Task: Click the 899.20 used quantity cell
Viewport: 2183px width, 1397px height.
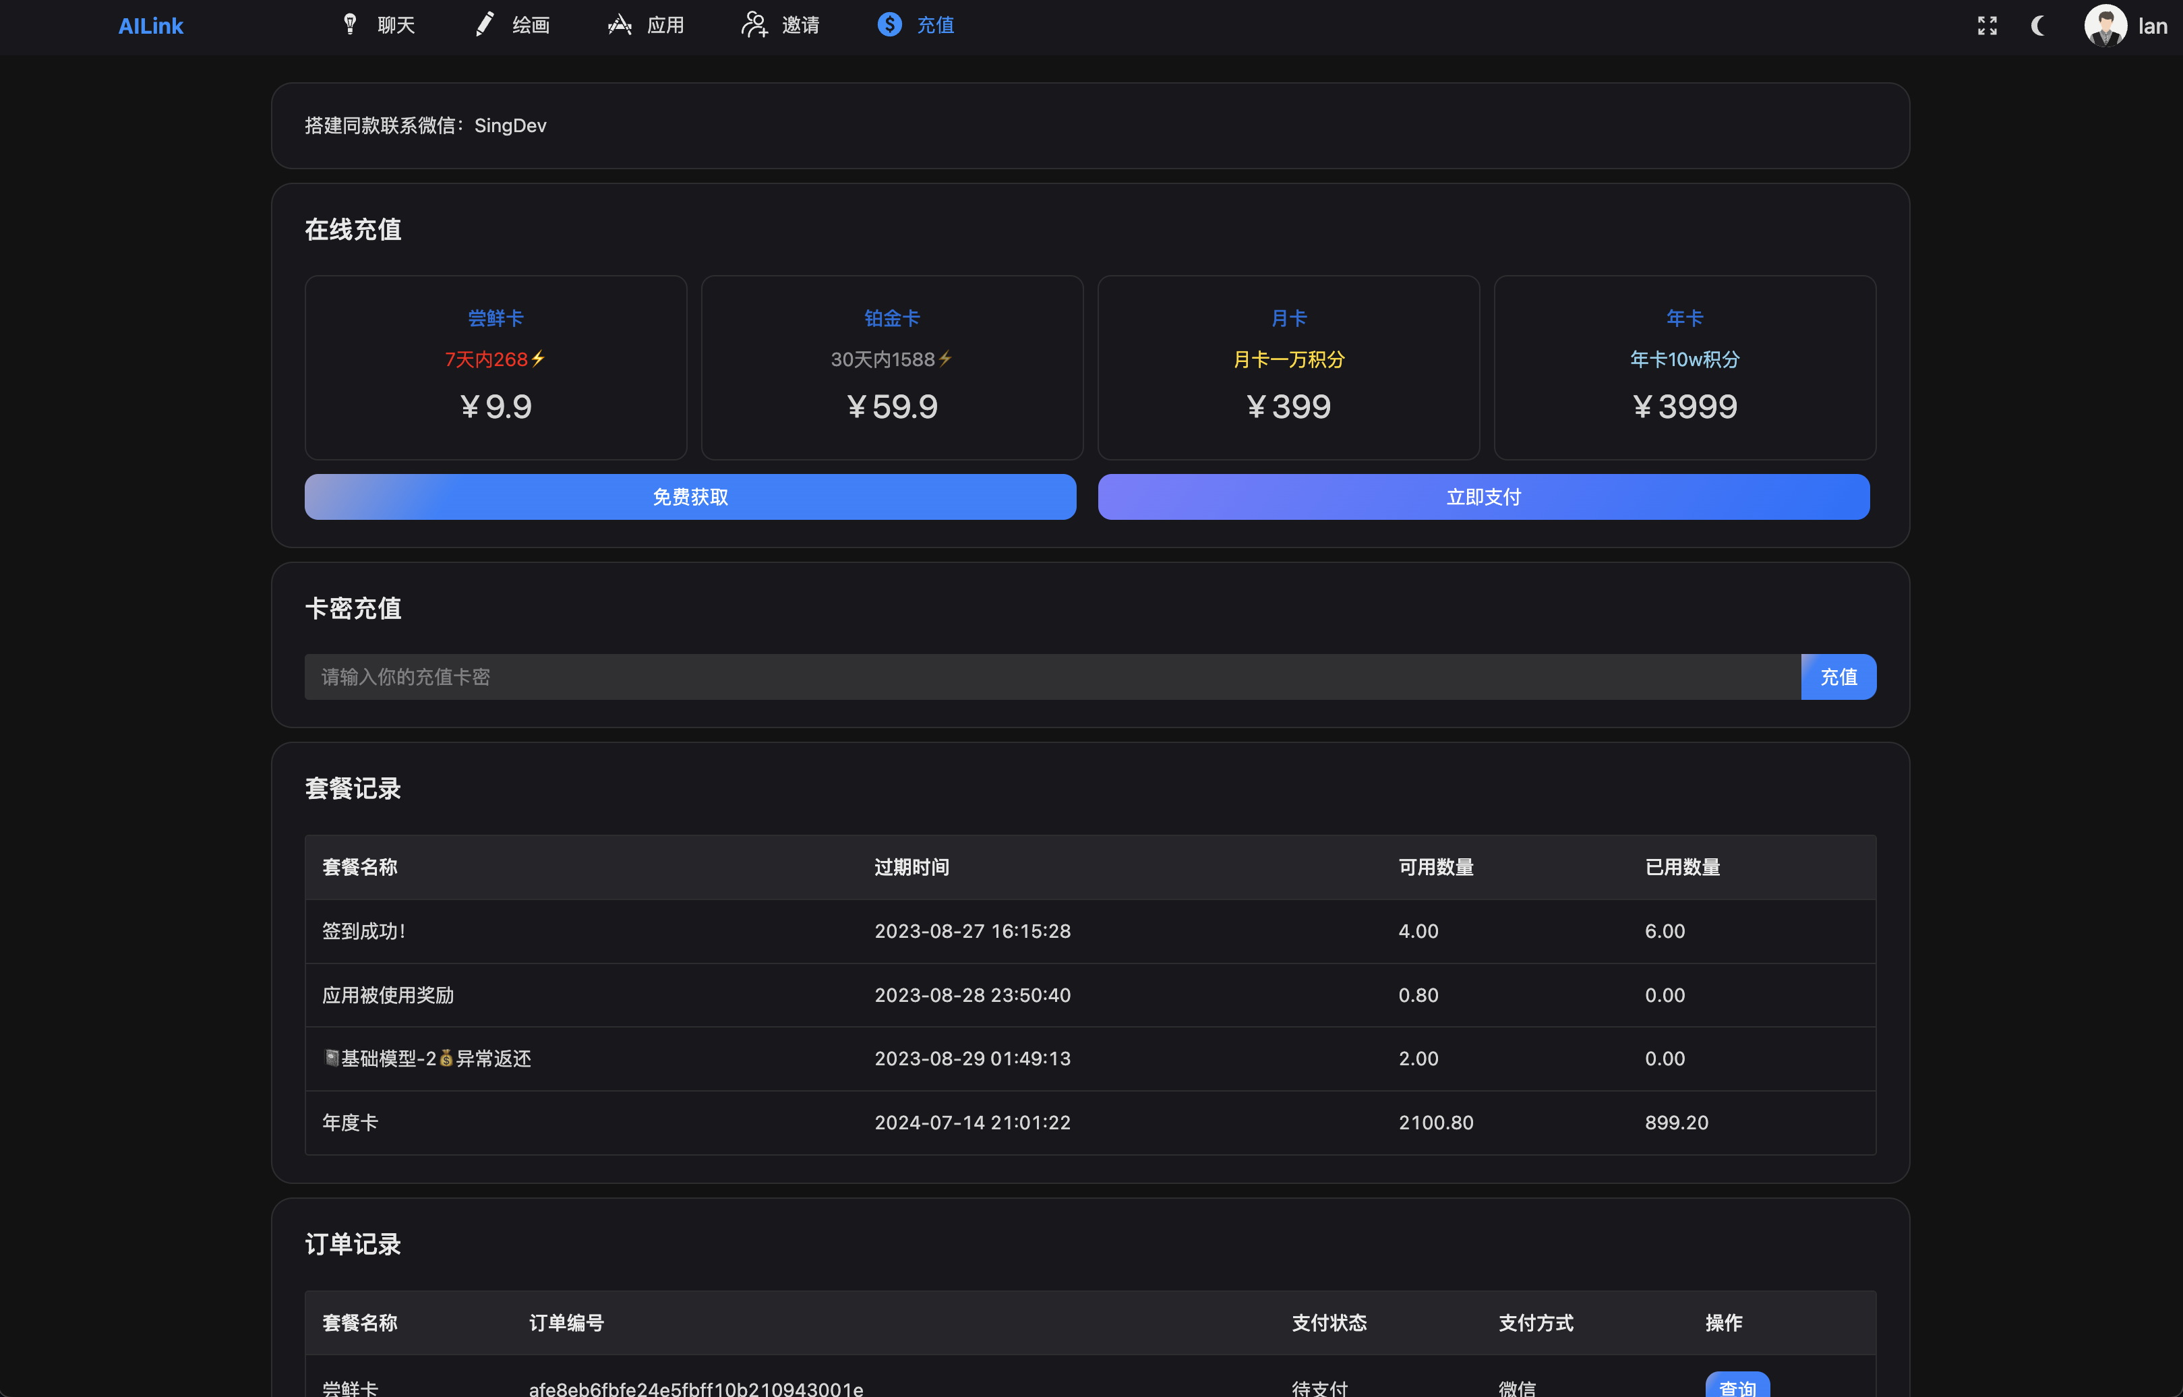Action: coord(1676,1123)
